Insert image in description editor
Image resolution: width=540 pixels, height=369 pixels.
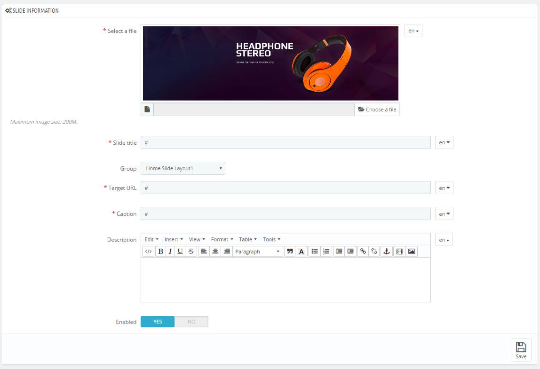[412, 251]
